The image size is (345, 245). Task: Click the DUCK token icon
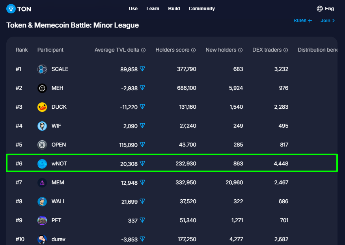(42, 107)
